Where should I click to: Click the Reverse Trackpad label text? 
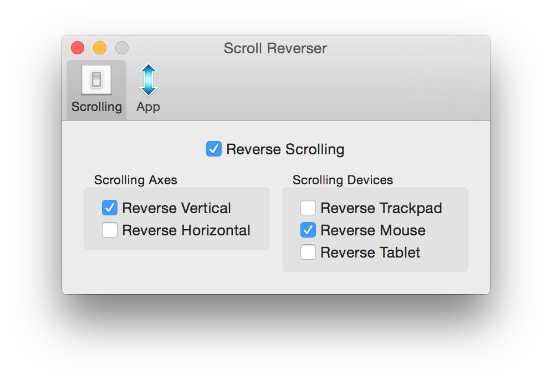click(x=381, y=208)
